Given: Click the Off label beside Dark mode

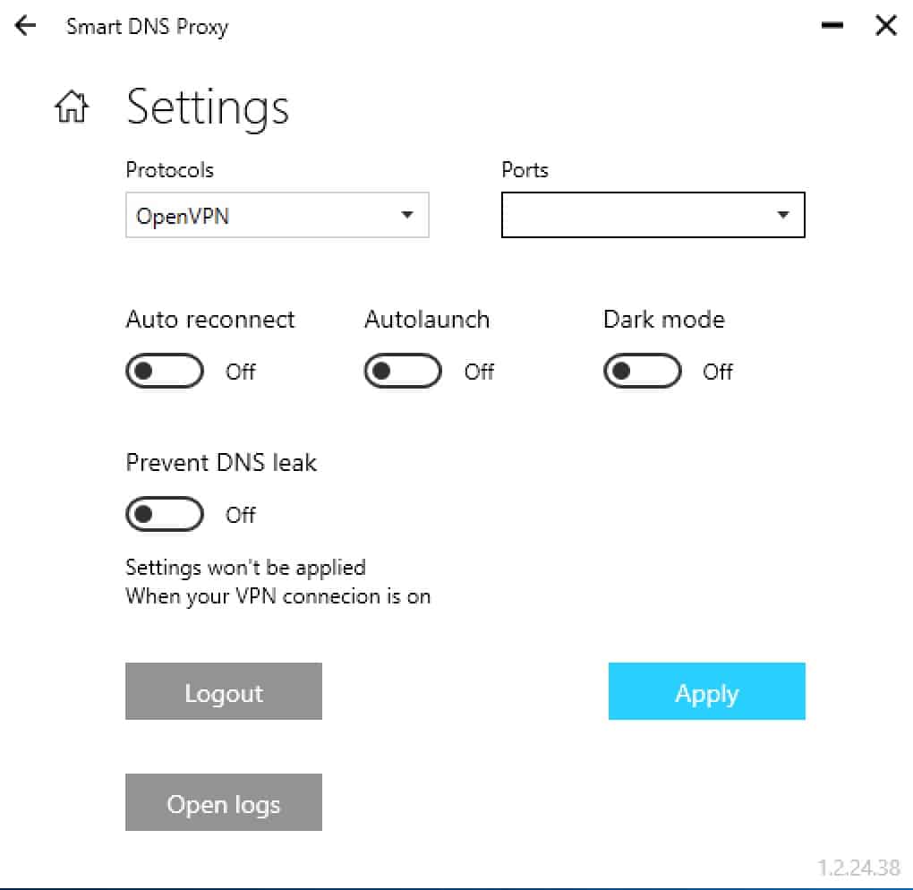Looking at the screenshot, I should click(717, 372).
